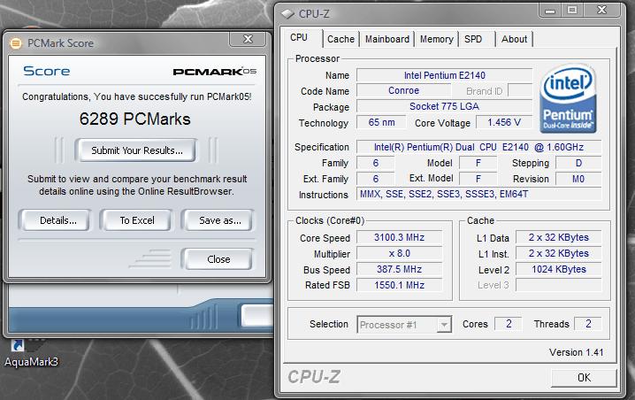Click the CPU-Z title bar icon
This screenshot has height=400, width=635.
pos(288,14)
